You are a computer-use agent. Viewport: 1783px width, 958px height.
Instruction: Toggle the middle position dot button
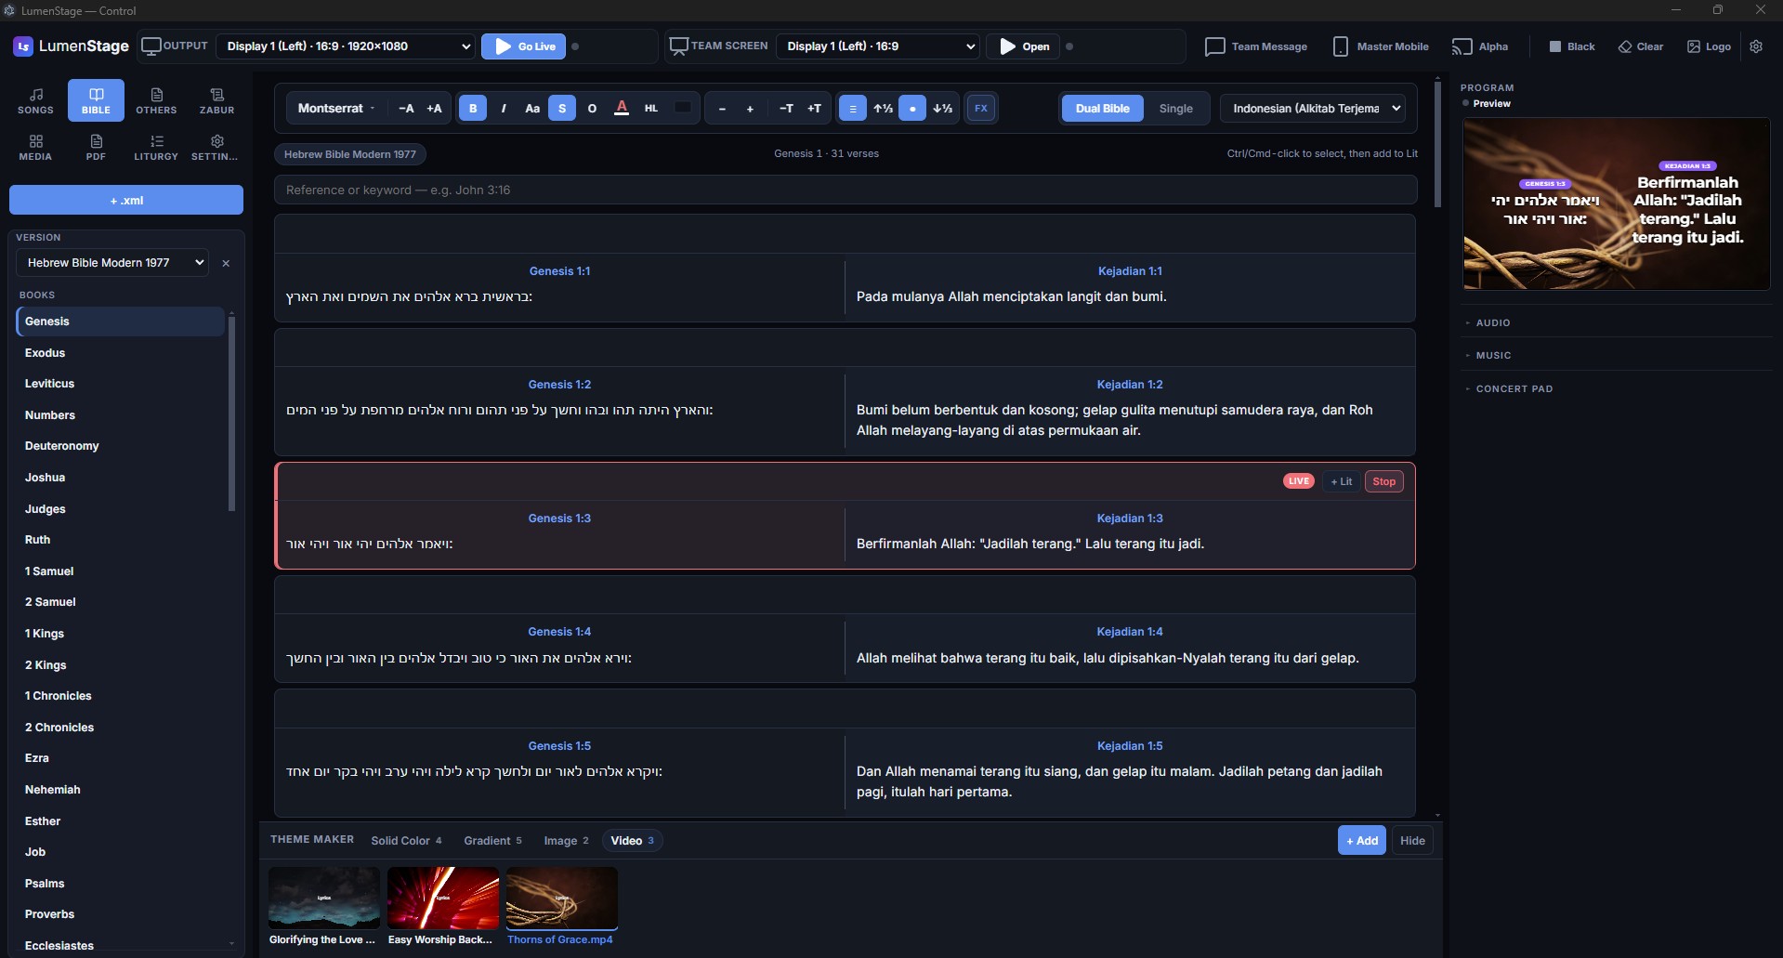(912, 109)
